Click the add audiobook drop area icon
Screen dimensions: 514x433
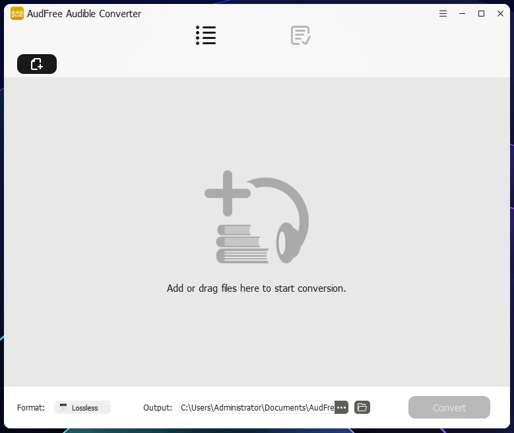257,216
